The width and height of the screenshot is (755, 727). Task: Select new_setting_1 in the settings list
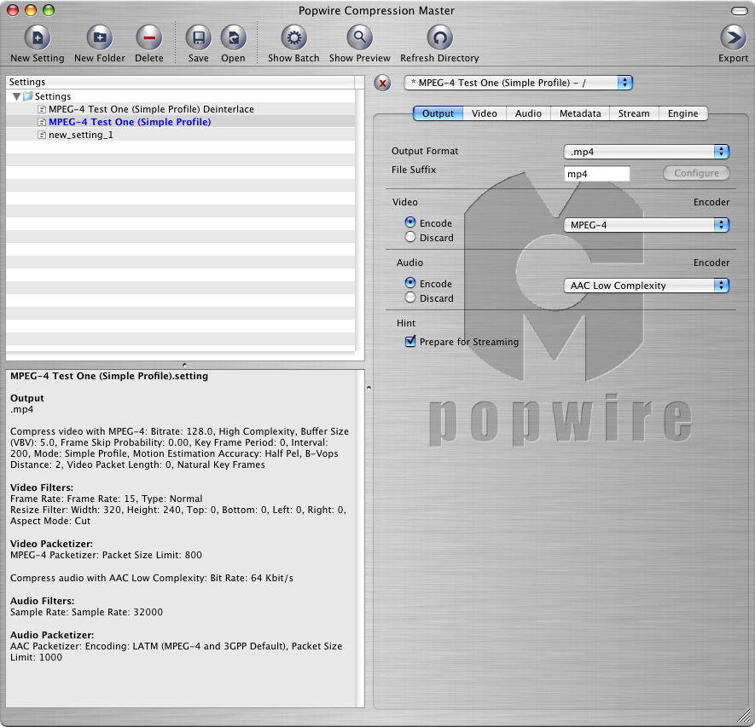pyautogui.click(x=81, y=135)
